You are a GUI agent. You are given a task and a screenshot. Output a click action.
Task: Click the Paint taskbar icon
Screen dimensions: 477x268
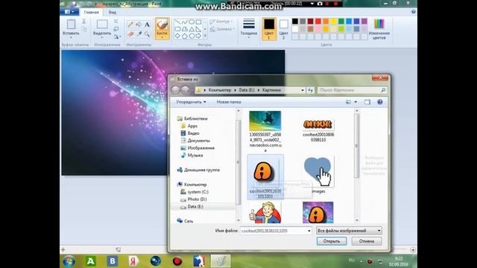(221, 261)
